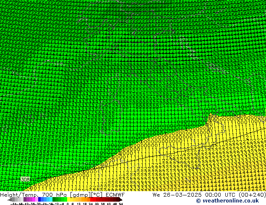The image size is (266, 205).
Task: Click the left gray arrow of the color scale
Action: pyautogui.click(x=10, y=200)
